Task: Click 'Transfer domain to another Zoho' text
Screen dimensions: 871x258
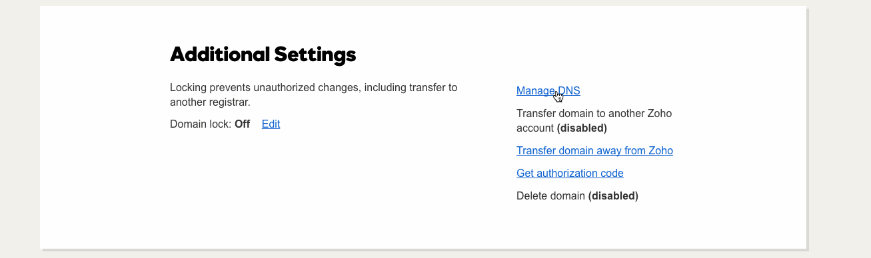Action: [x=594, y=113]
